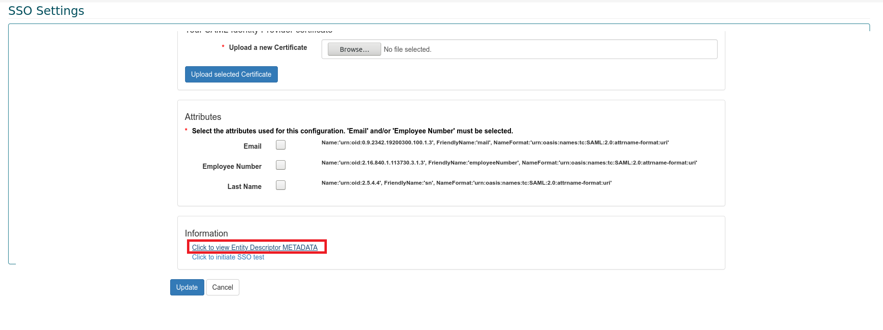Click the 'Employee Number' field label
The image size is (883, 330).
[x=232, y=166]
